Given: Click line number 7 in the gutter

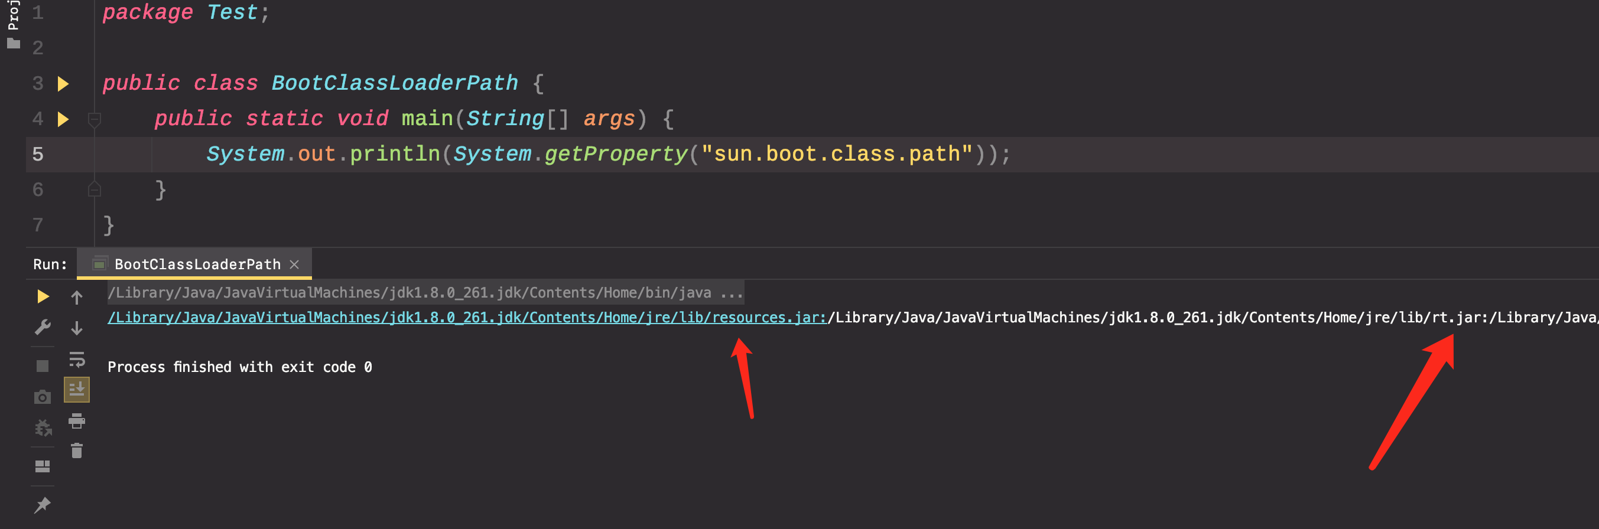Looking at the screenshot, I should tap(38, 224).
